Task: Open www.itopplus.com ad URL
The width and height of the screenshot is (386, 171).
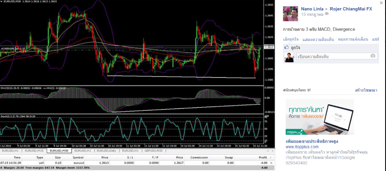Action: point(302,147)
